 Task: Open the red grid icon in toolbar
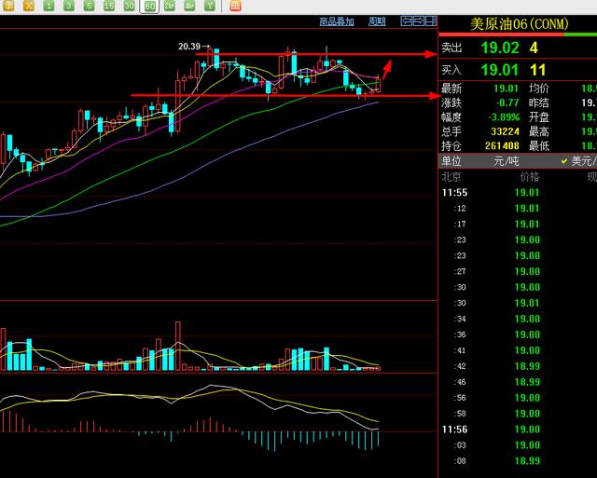pos(234,6)
